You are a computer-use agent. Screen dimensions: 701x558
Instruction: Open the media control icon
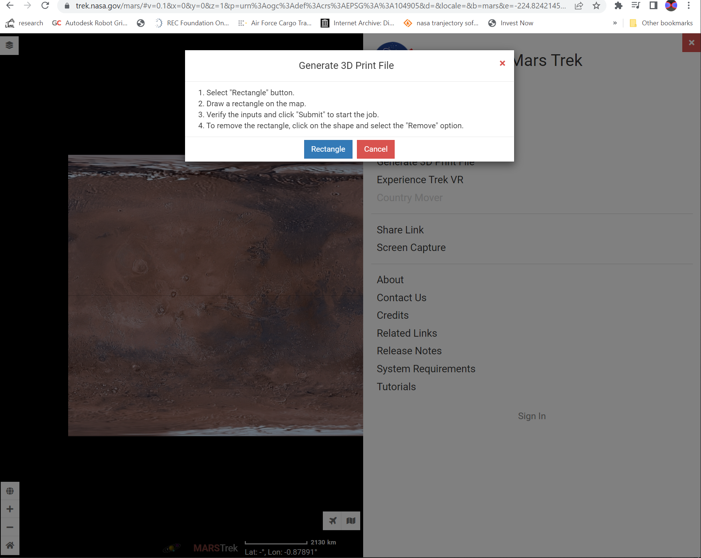coord(636,5)
